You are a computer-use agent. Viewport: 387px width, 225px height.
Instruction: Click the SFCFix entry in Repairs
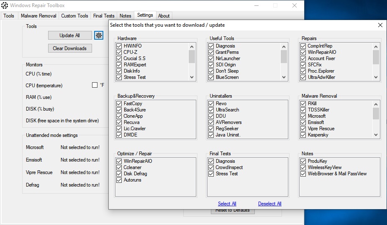pyautogui.click(x=315, y=65)
